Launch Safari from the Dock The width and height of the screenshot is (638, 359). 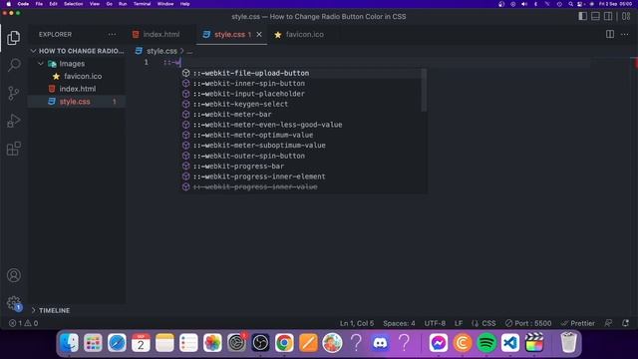pyautogui.click(x=117, y=343)
